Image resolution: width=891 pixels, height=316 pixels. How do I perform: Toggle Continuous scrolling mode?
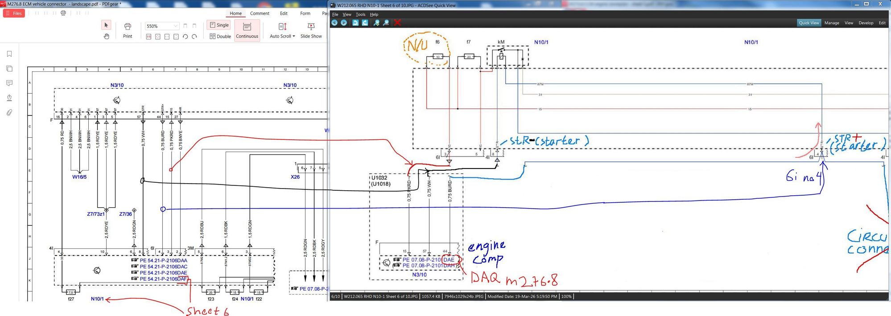pyautogui.click(x=247, y=30)
